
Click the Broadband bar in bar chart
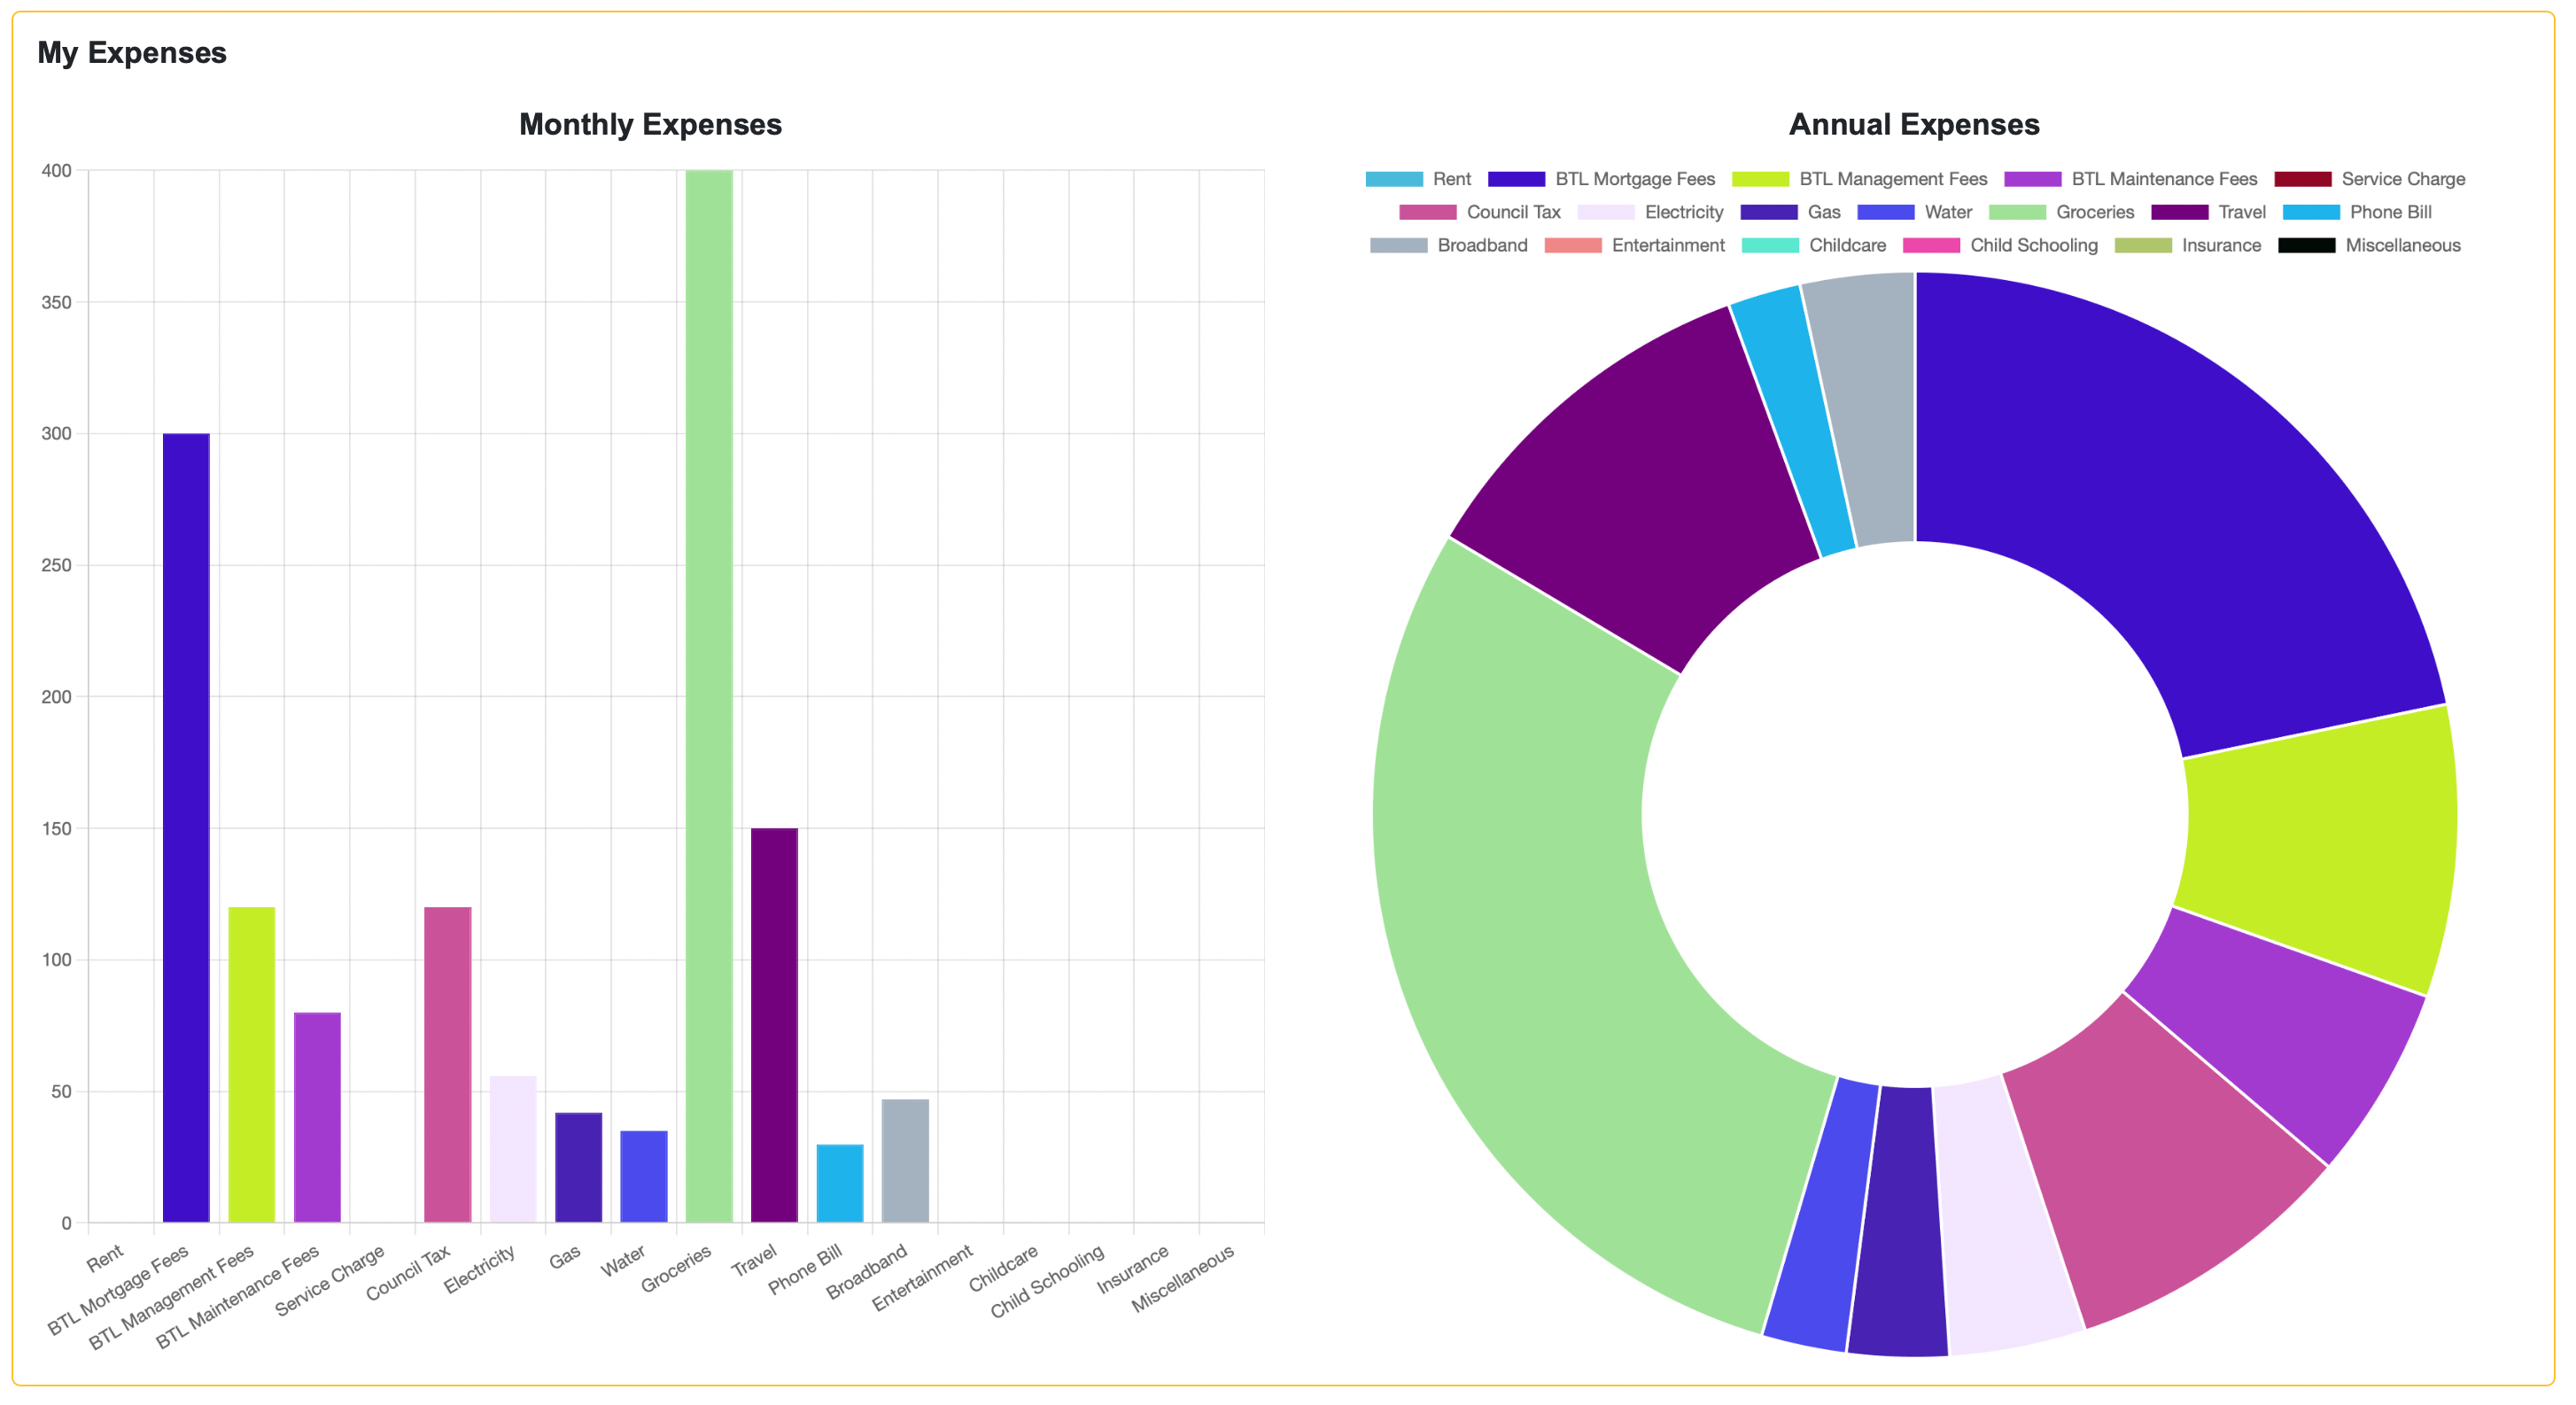[905, 1160]
